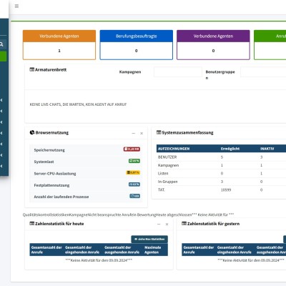Click the AUFZEICHNUNGEN column header

(174, 149)
